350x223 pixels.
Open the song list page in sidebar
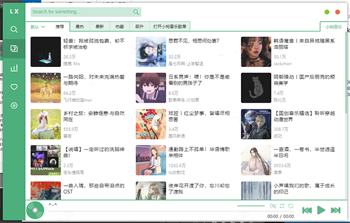point(14,48)
